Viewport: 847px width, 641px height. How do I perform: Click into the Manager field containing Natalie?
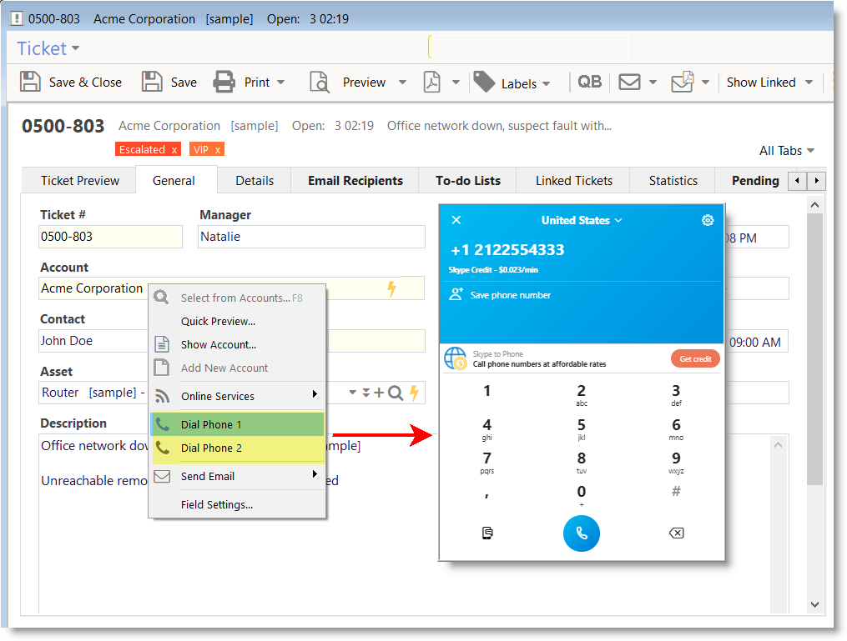311,237
